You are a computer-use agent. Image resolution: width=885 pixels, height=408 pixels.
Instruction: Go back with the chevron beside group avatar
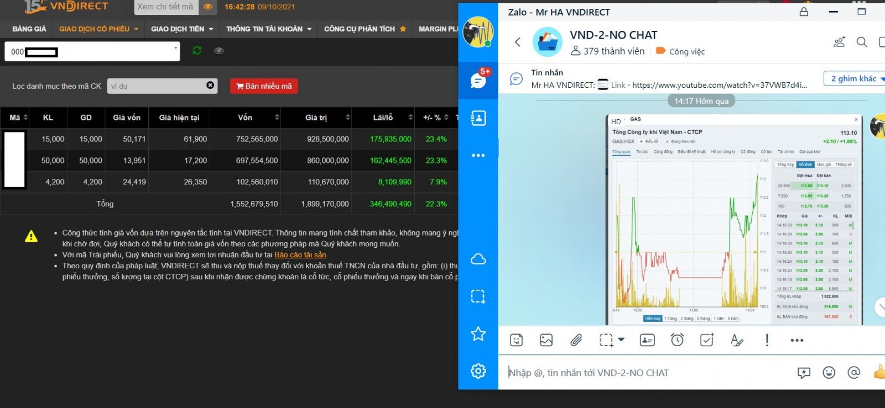coord(518,42)
